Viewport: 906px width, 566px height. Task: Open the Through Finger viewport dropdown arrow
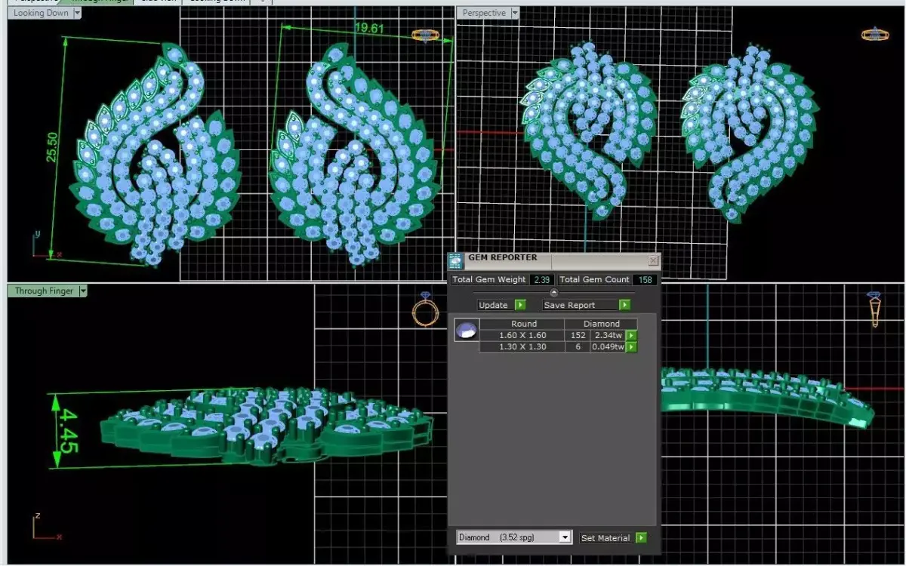83,291
